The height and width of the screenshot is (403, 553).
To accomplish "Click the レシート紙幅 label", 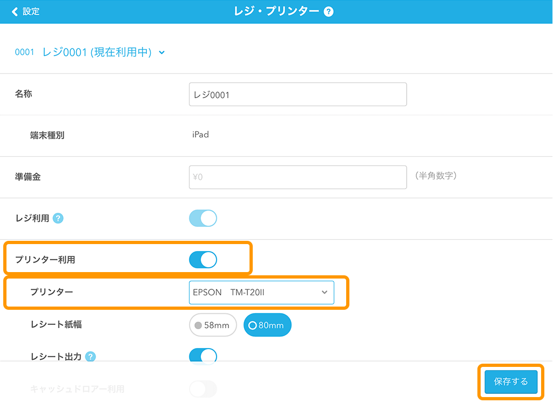I will [x=56, y=324].
